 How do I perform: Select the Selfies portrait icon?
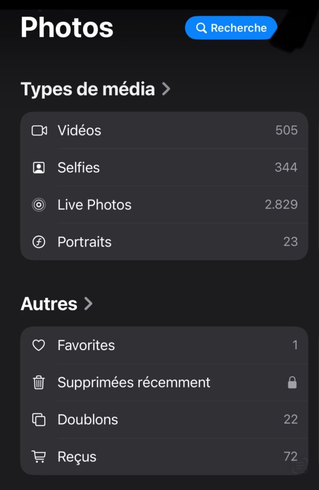[39, 167]
